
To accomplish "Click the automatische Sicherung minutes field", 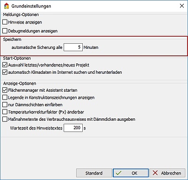I will 73,47.
